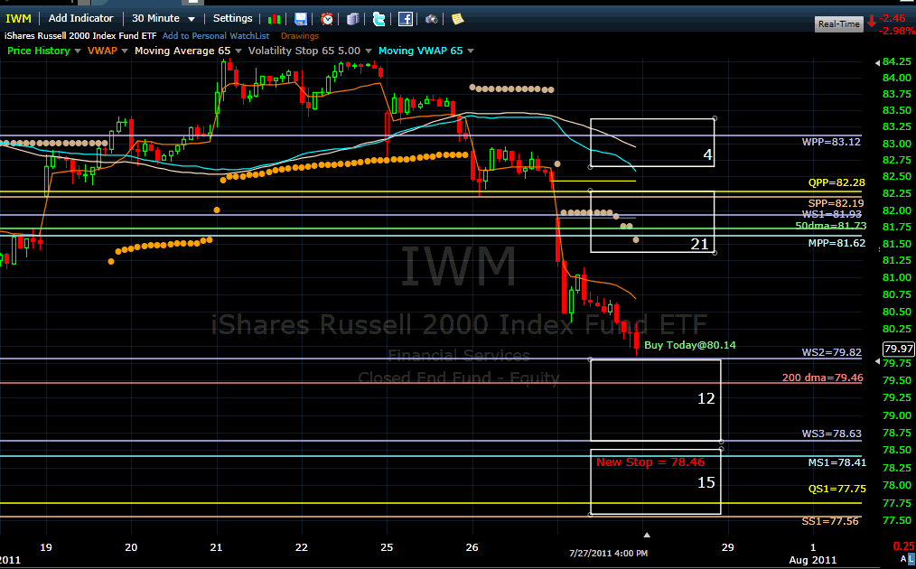Click the WS2=79.82 support label

tap(831, 352)
